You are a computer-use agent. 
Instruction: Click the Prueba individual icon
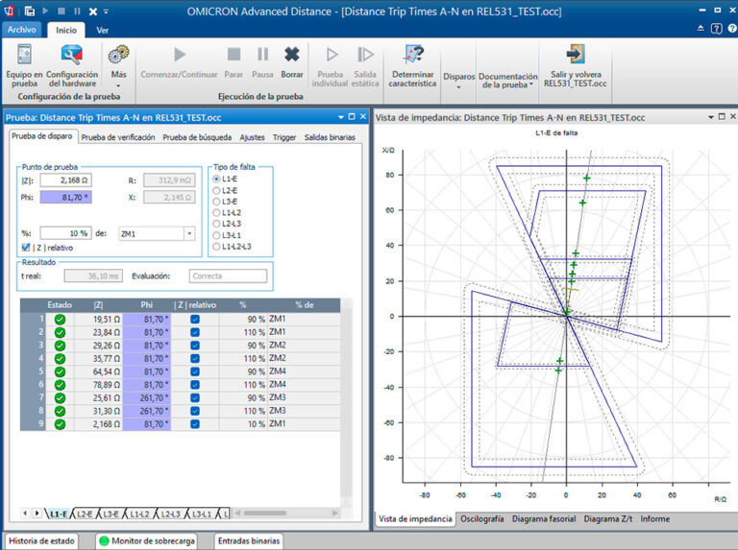click(x=332, y=55)
